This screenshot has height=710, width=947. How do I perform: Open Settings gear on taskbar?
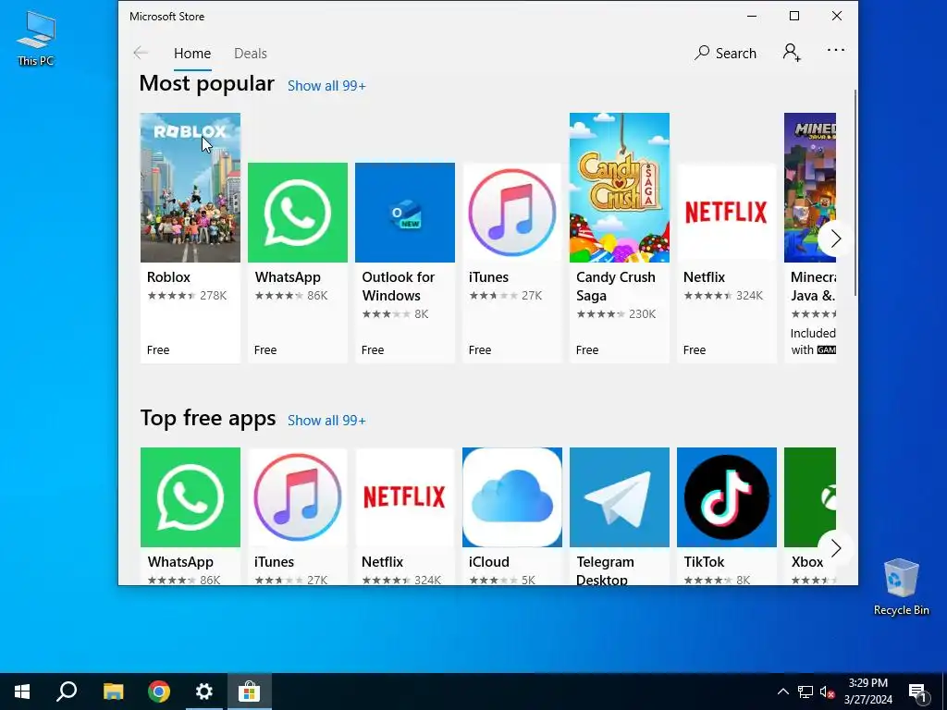[x=204, y=692]
